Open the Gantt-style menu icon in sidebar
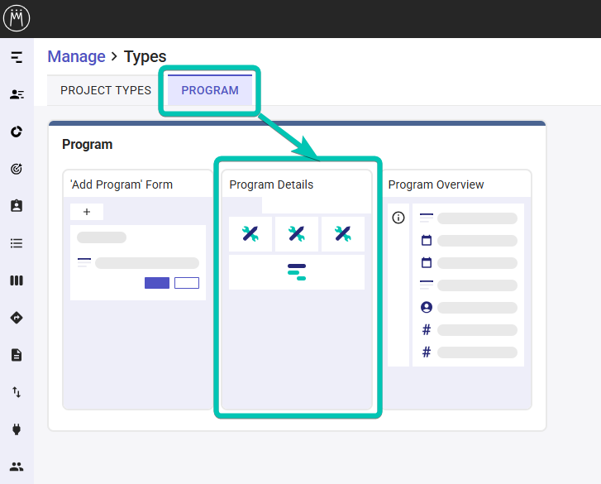This screenshot has width=601, height=484. click(x=17, y=57)
